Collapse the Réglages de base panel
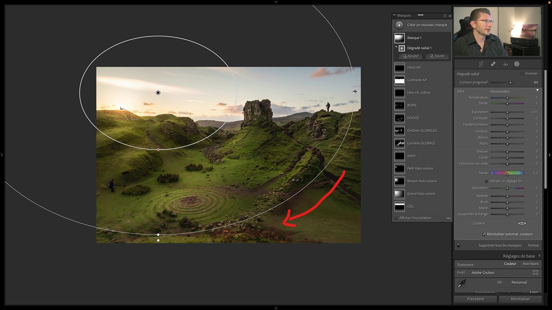The height and width of the screenshot is (310, 552). click(x=539, y=256)
